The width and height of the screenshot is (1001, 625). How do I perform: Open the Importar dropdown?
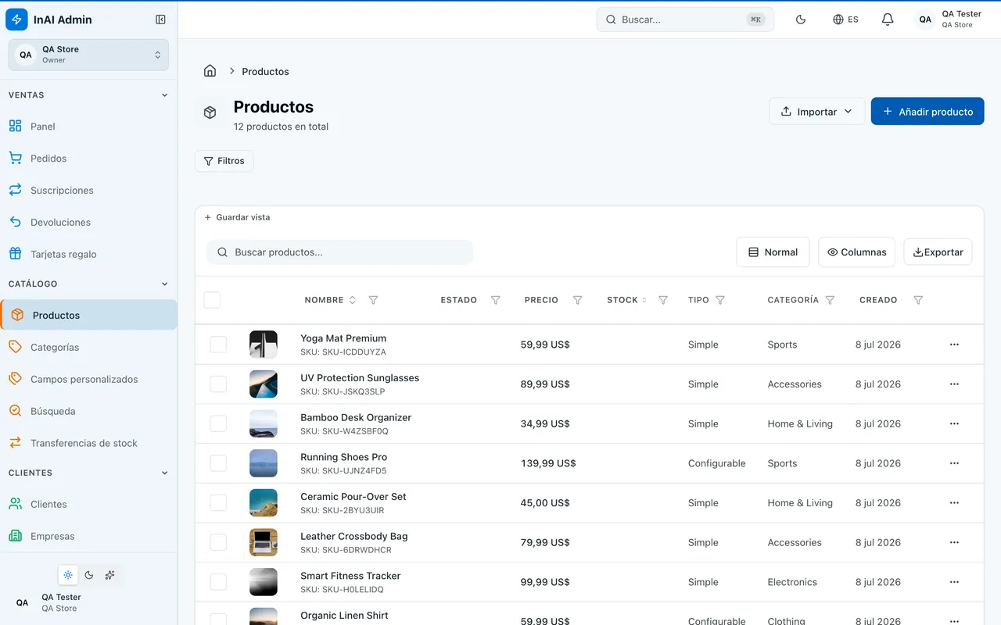click(x=817, y=112)
